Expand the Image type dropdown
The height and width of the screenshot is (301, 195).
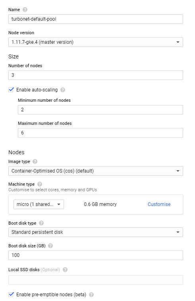(x=96, y=171)
